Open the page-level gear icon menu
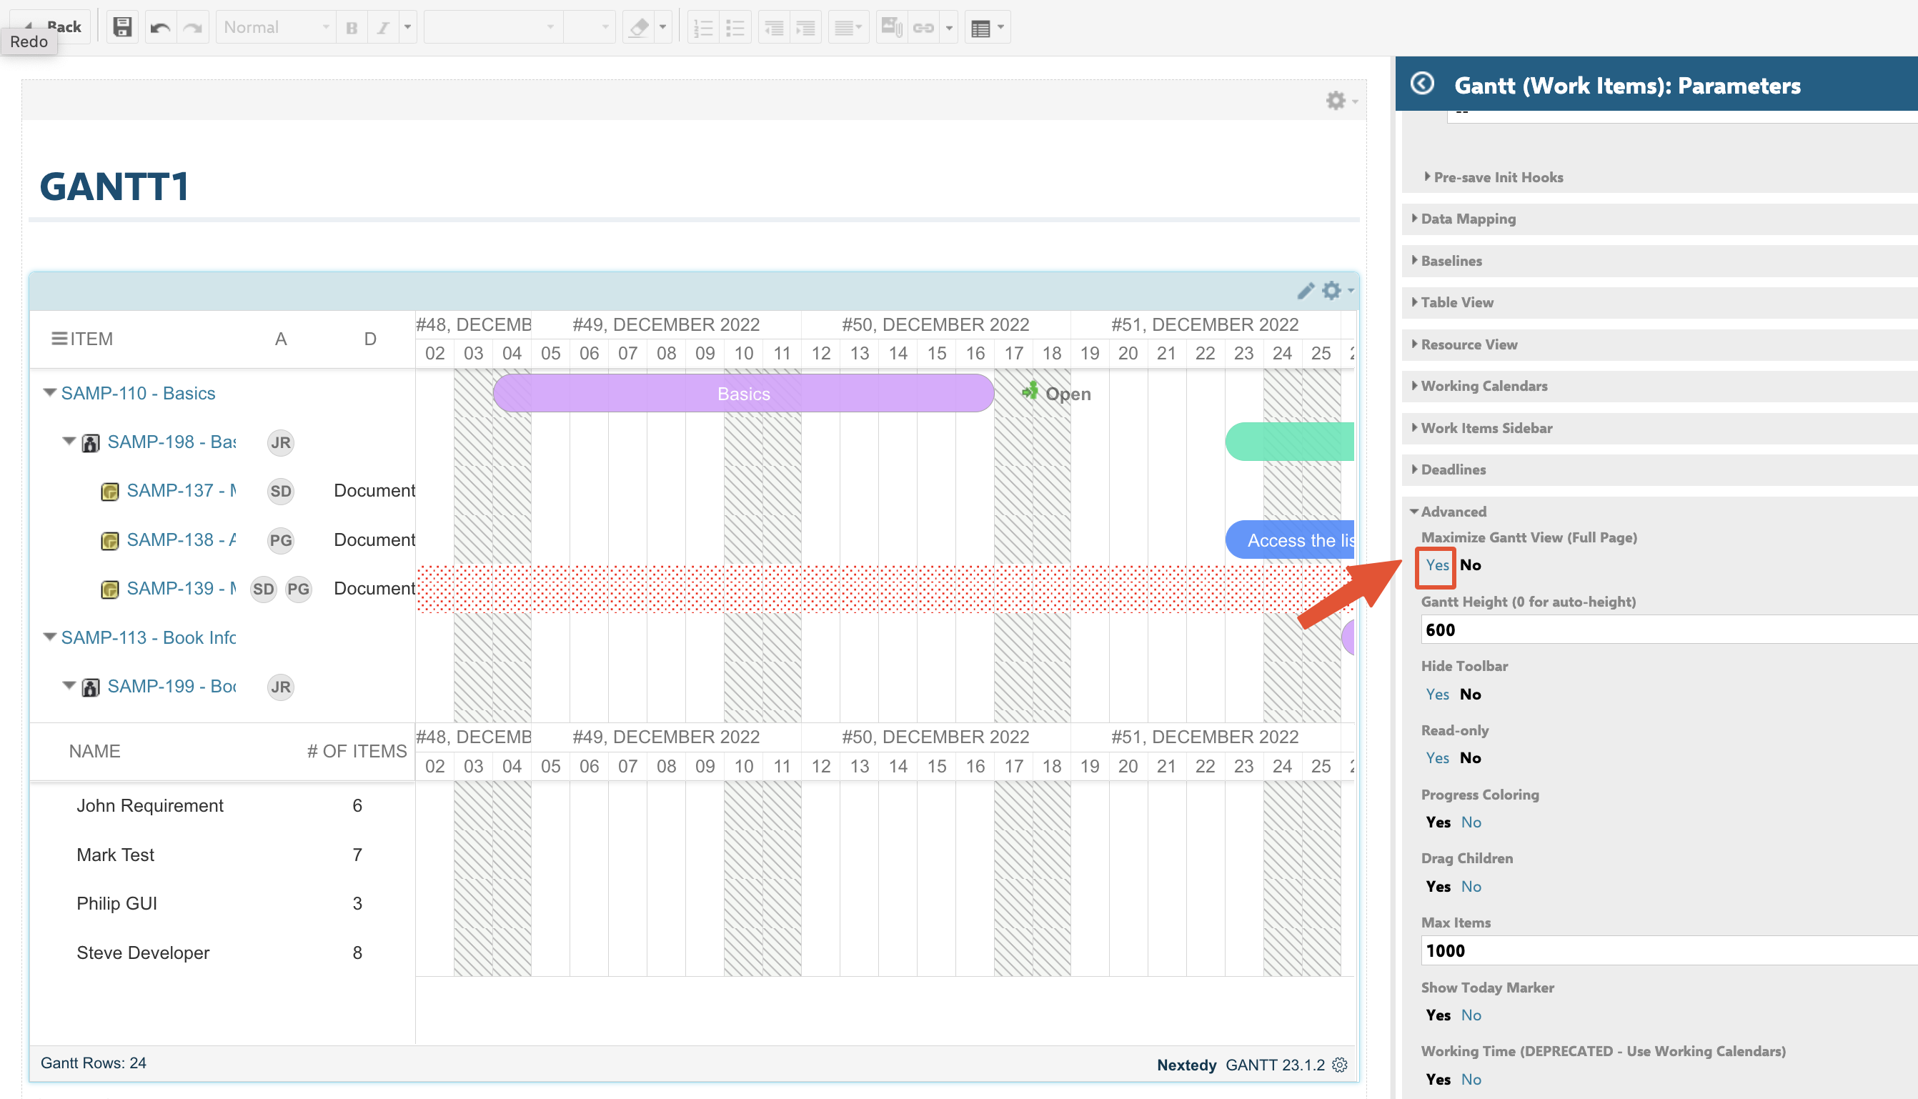Image resolution: width=1918 pixels, height=1099 pixels. click(1337, 100)
